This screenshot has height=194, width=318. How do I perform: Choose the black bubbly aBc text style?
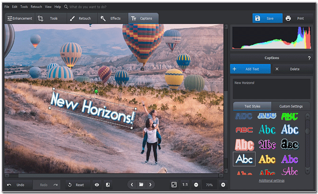tap(290, 144)
